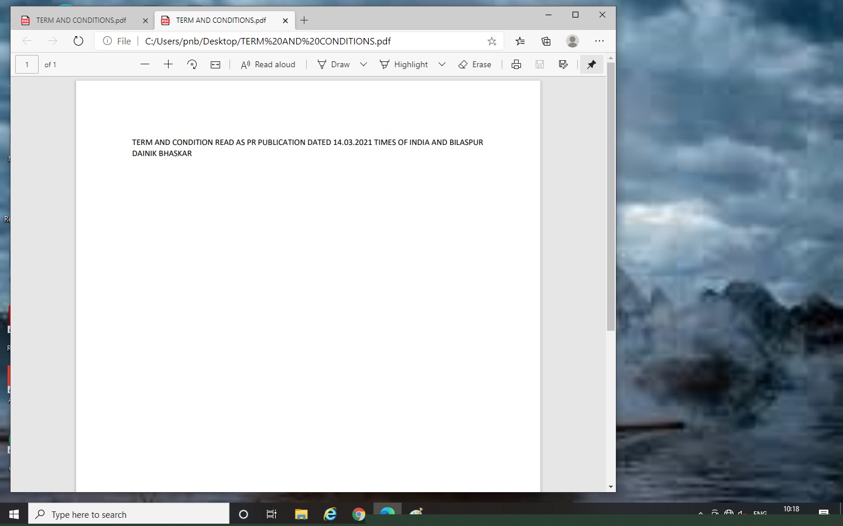The width and height of the screenshot is (843, 526).
Task: Refresh the current page
Action: tap(78, 41)
